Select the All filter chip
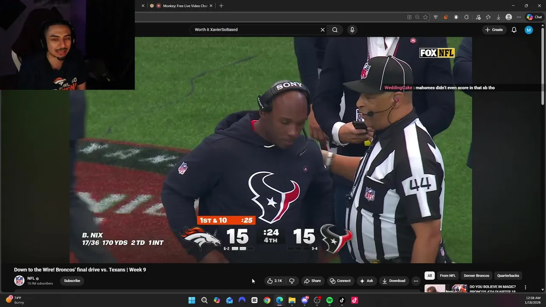This screenshot has height=307, width=546. coord(430,275)
